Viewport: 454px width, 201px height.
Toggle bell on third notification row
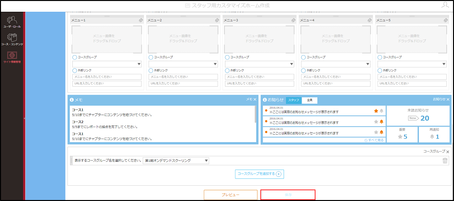click(x=381, y=132)
